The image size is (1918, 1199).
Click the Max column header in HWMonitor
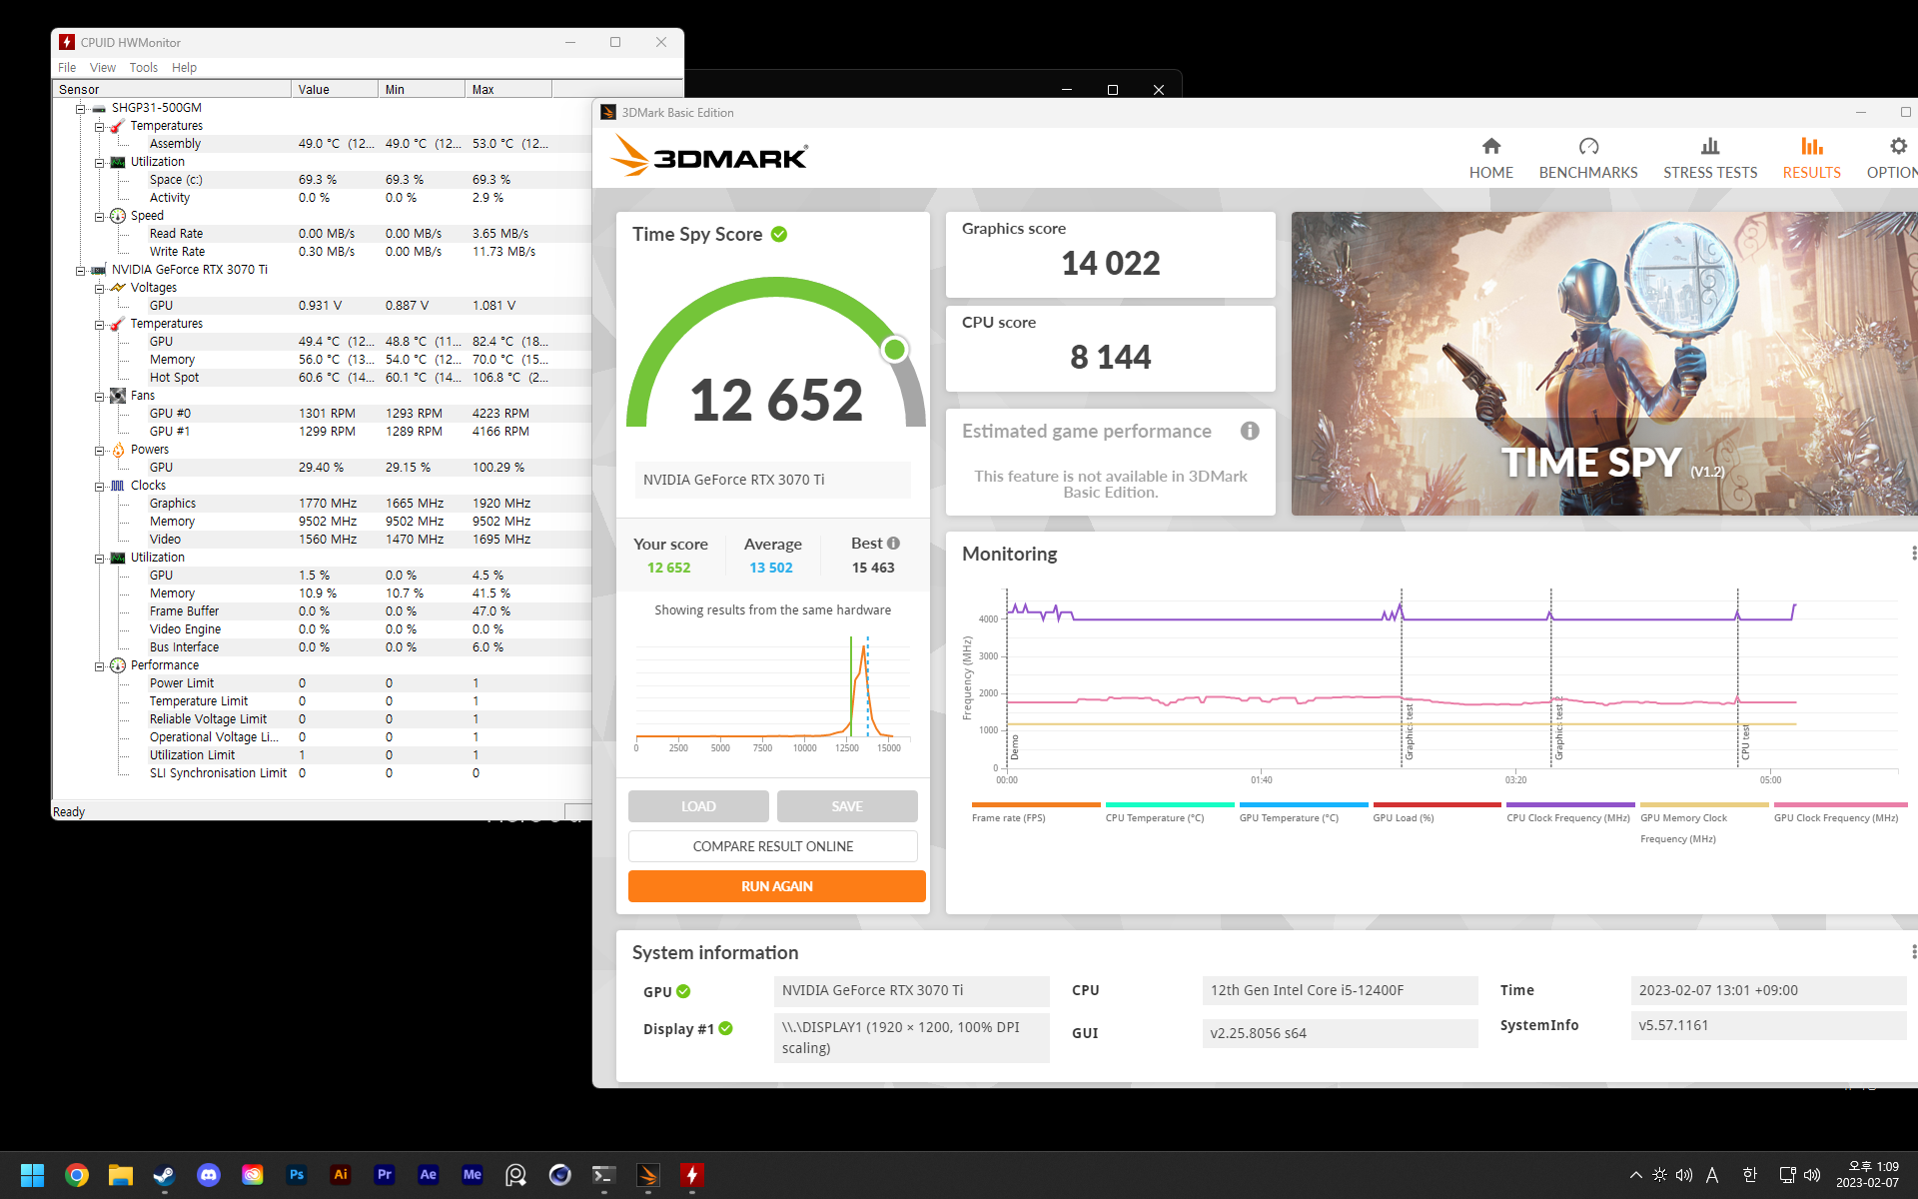coord(508,89)
